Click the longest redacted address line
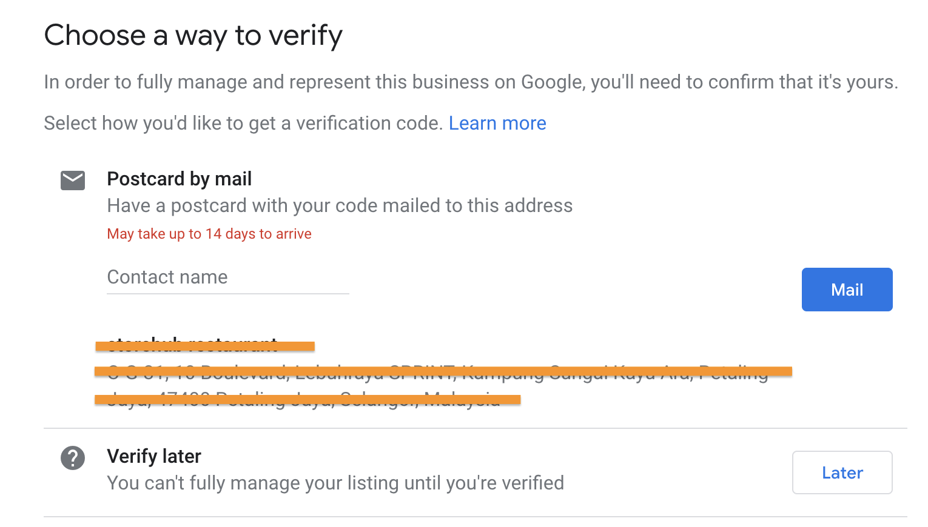928x527 pixels. point(443,371)
